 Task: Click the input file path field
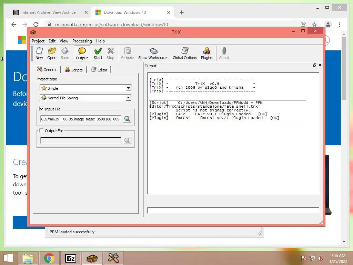[x=81, y=119]
